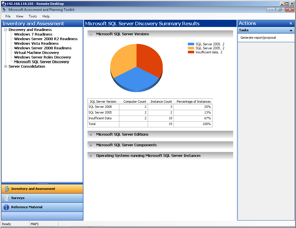This screenshot has height=228, width=296.
Task: Click red Insufficient data legend swatch
Action: [x=191, y=52]
